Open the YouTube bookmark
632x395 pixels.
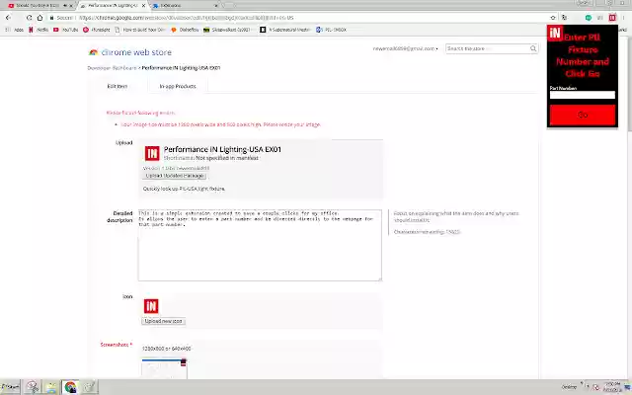coord(66,30)
